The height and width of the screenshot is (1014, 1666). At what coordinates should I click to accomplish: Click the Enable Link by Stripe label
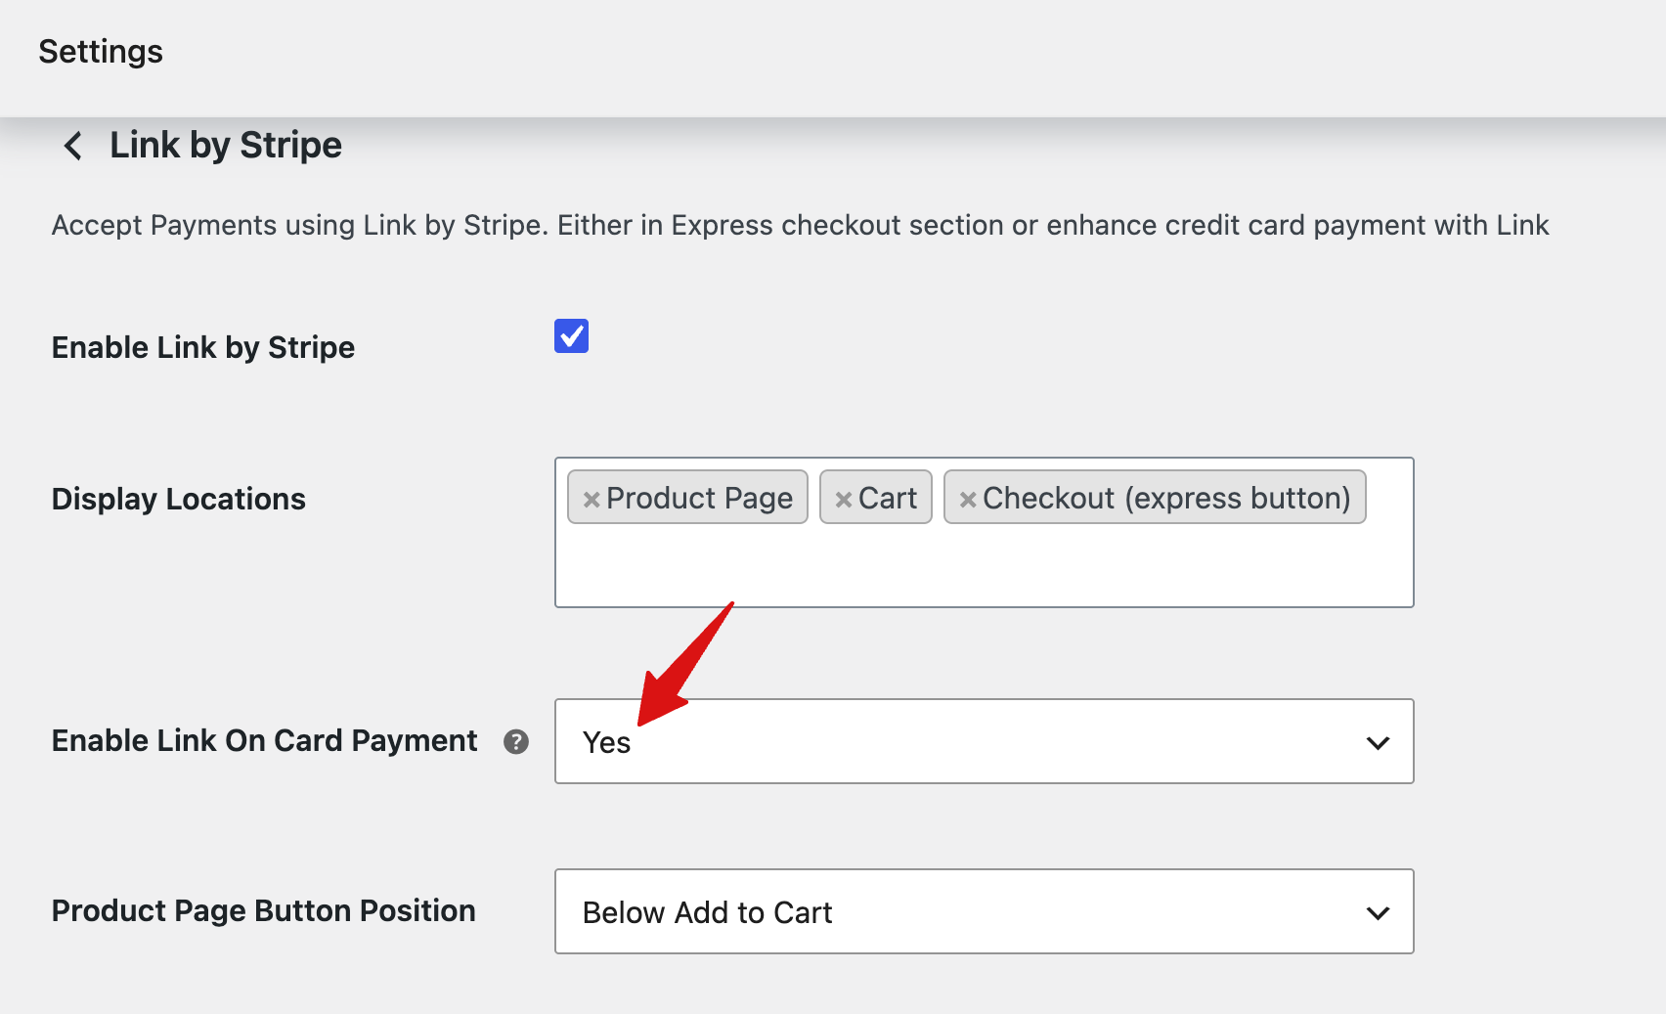203,347
